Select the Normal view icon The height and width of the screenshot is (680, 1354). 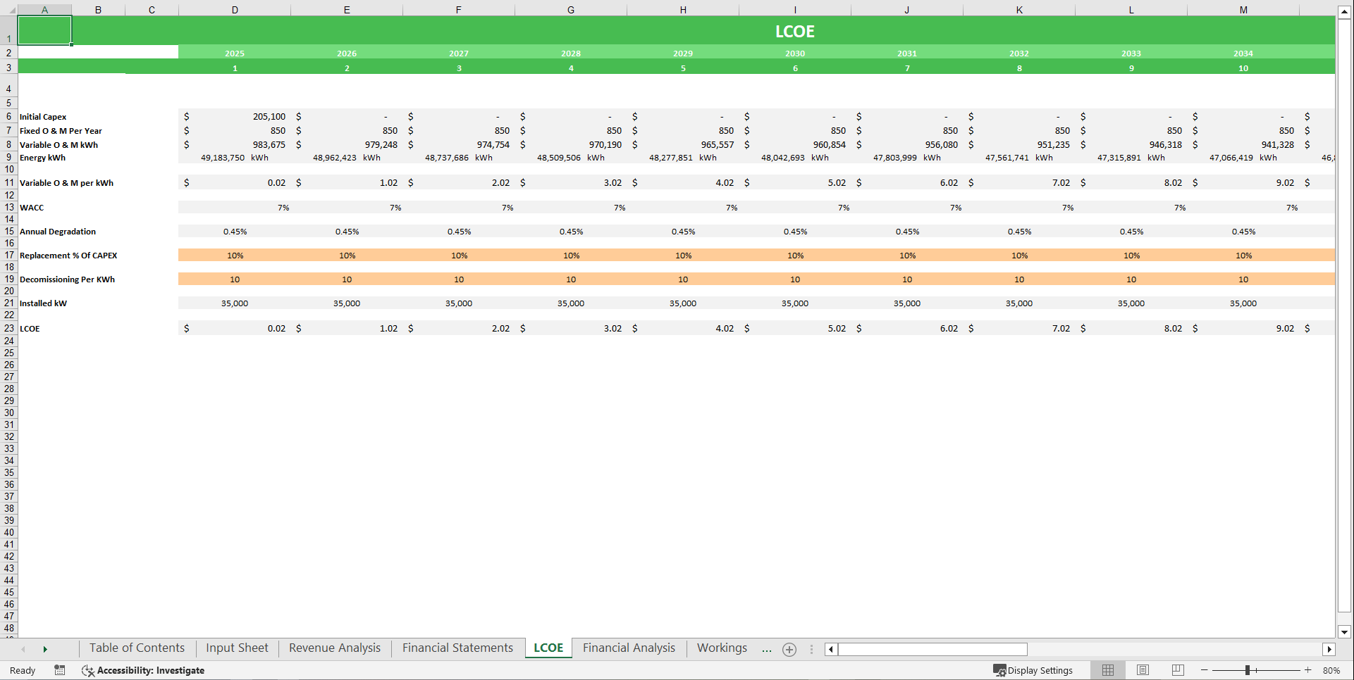pos(1107,670)
